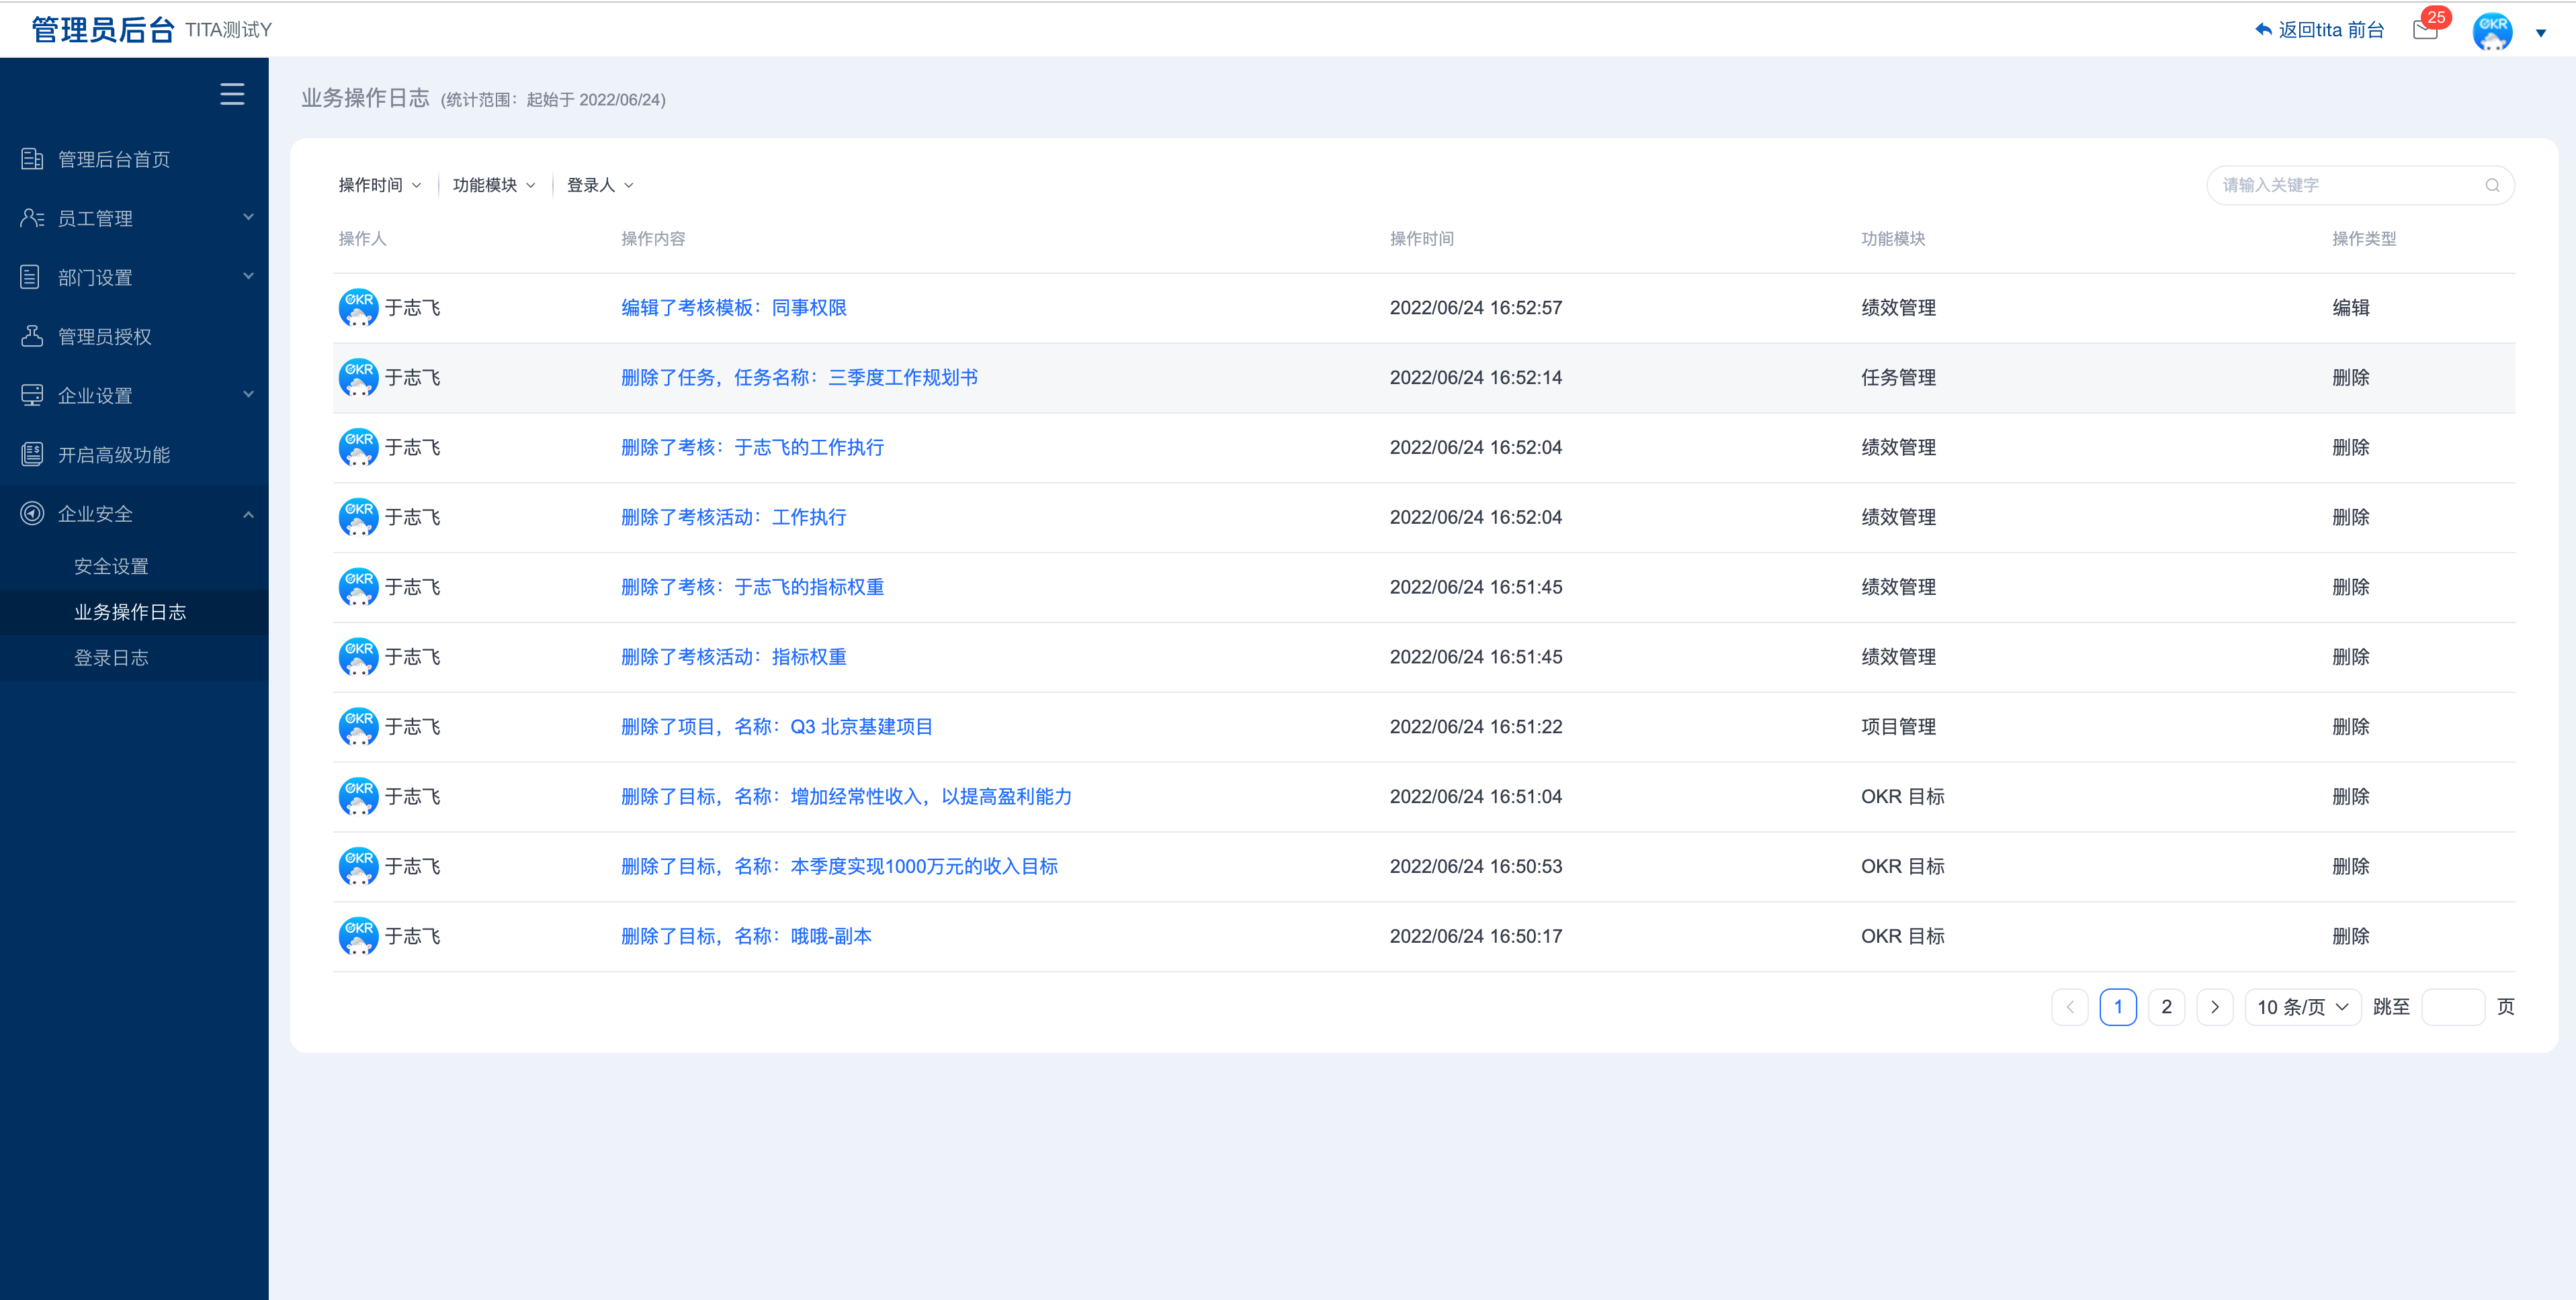The width and height of the screenshot is (2576, 1300).
Task: Go to the previous page arrow
Action: click(2070, 1007)
